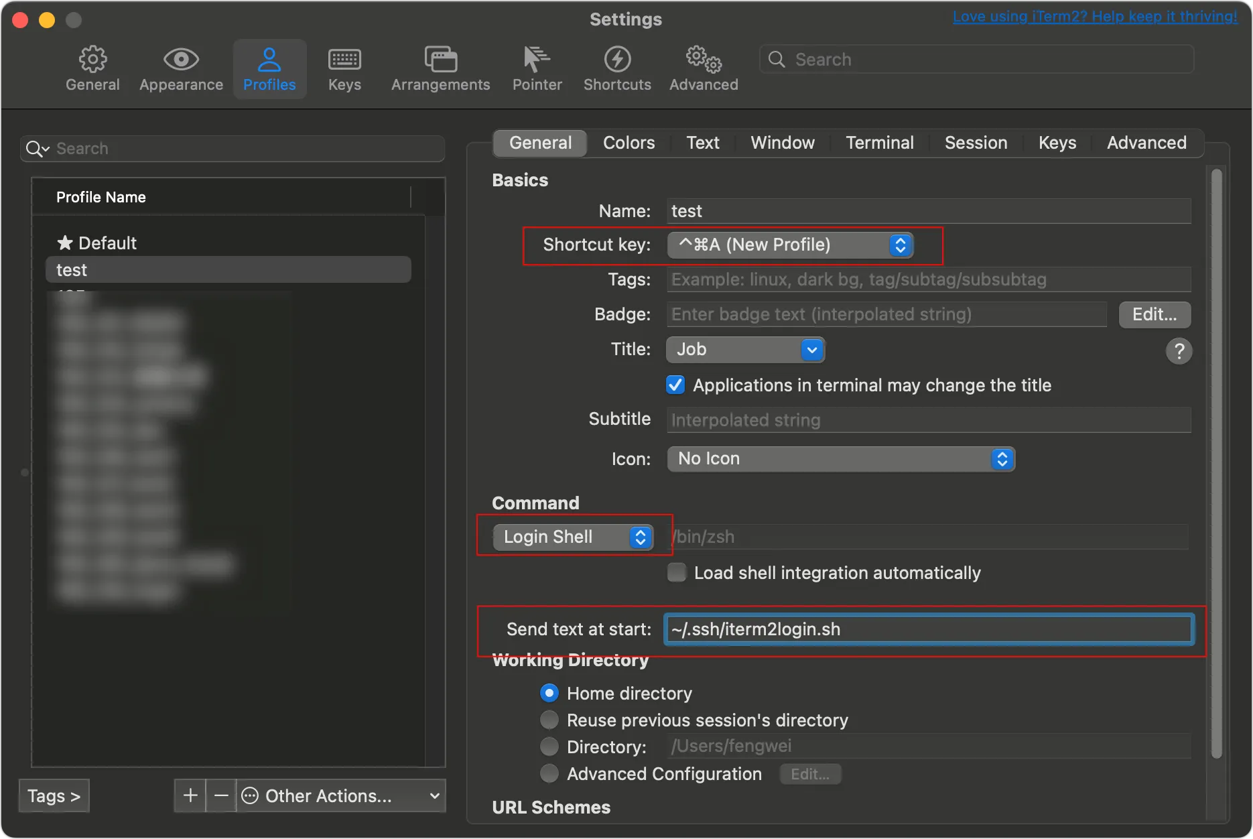Open the General settings pane
This screenshot has height=839, width=1253.
pyautogui.click(x=92, y=68)
